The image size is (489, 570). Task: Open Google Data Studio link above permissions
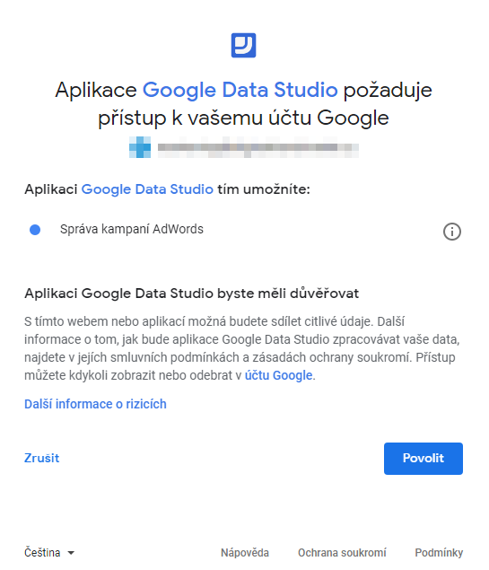[x=147, y=189]
